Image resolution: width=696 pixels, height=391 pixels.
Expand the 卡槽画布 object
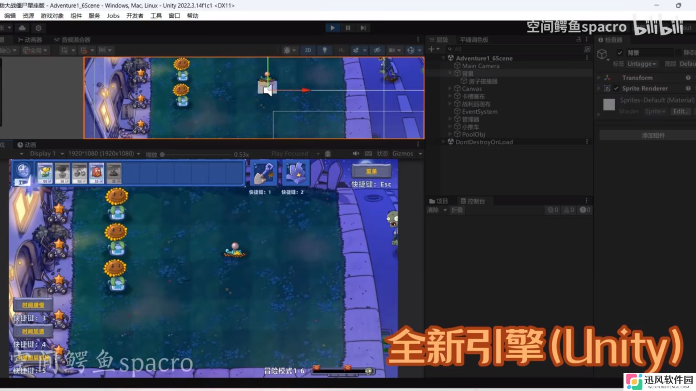click(450, 96)
